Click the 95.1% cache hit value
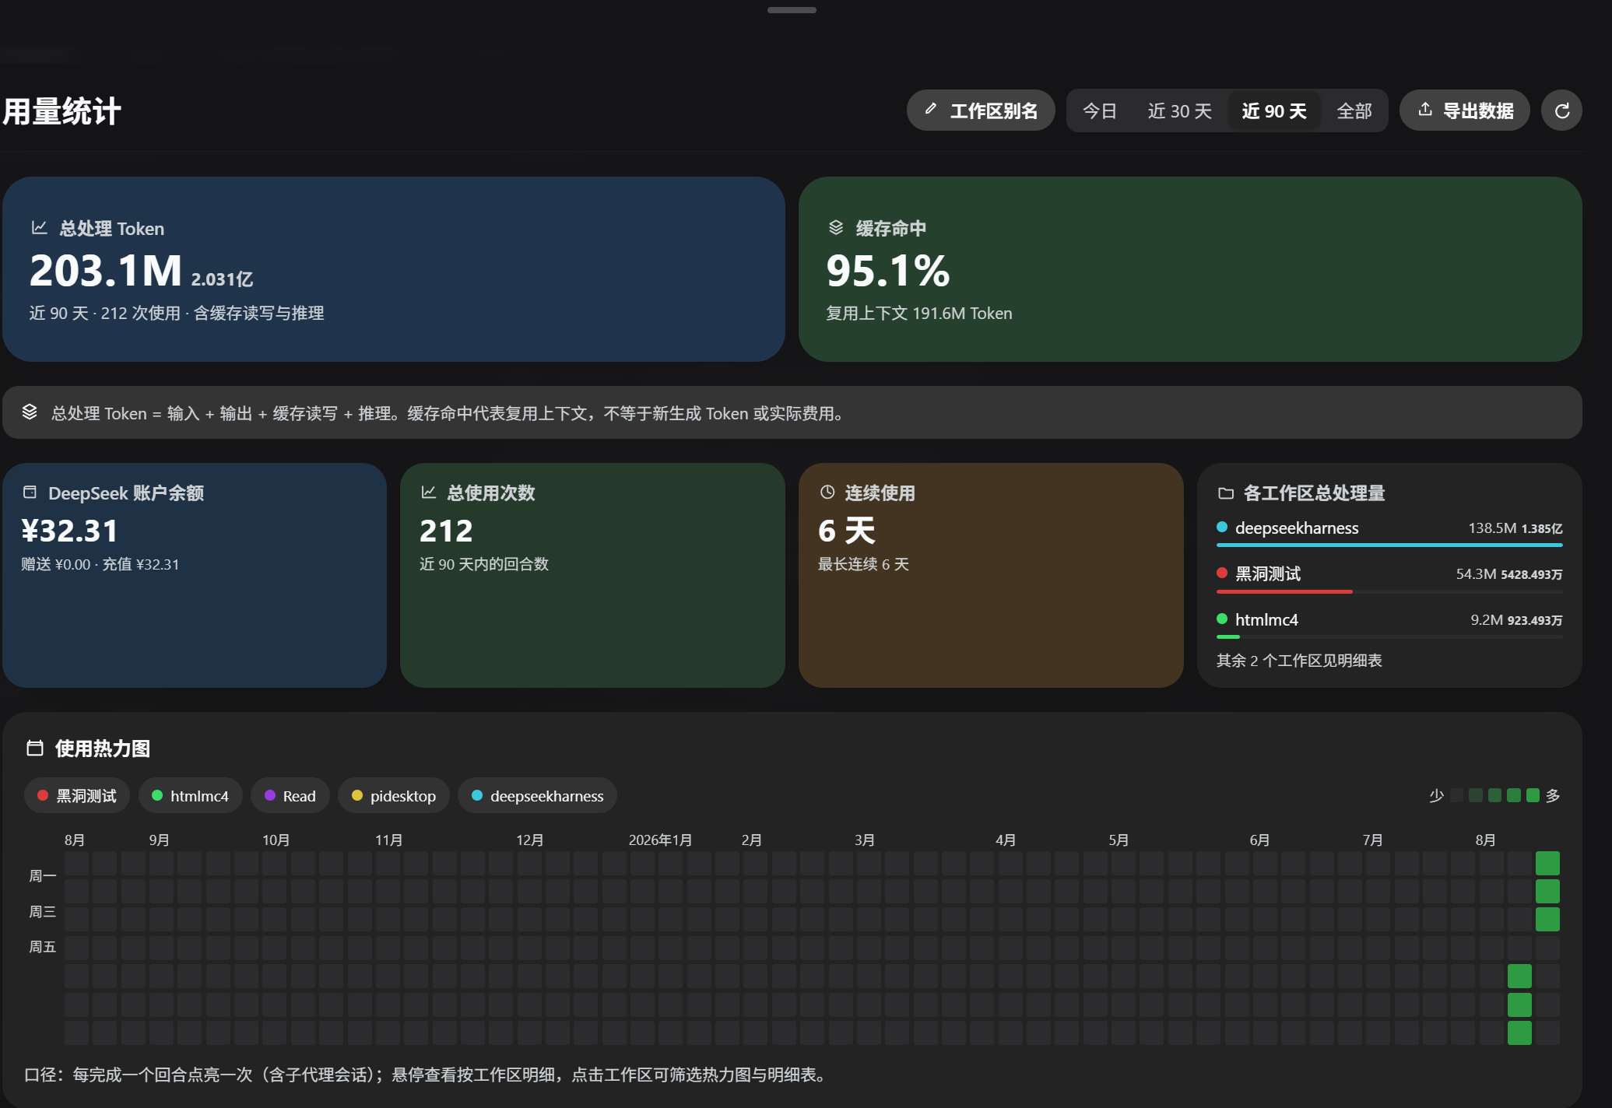The image size is (1612, 1108). click(x=887, y=271)
